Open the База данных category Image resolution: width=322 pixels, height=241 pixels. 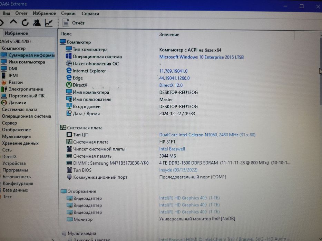(16, 190)
